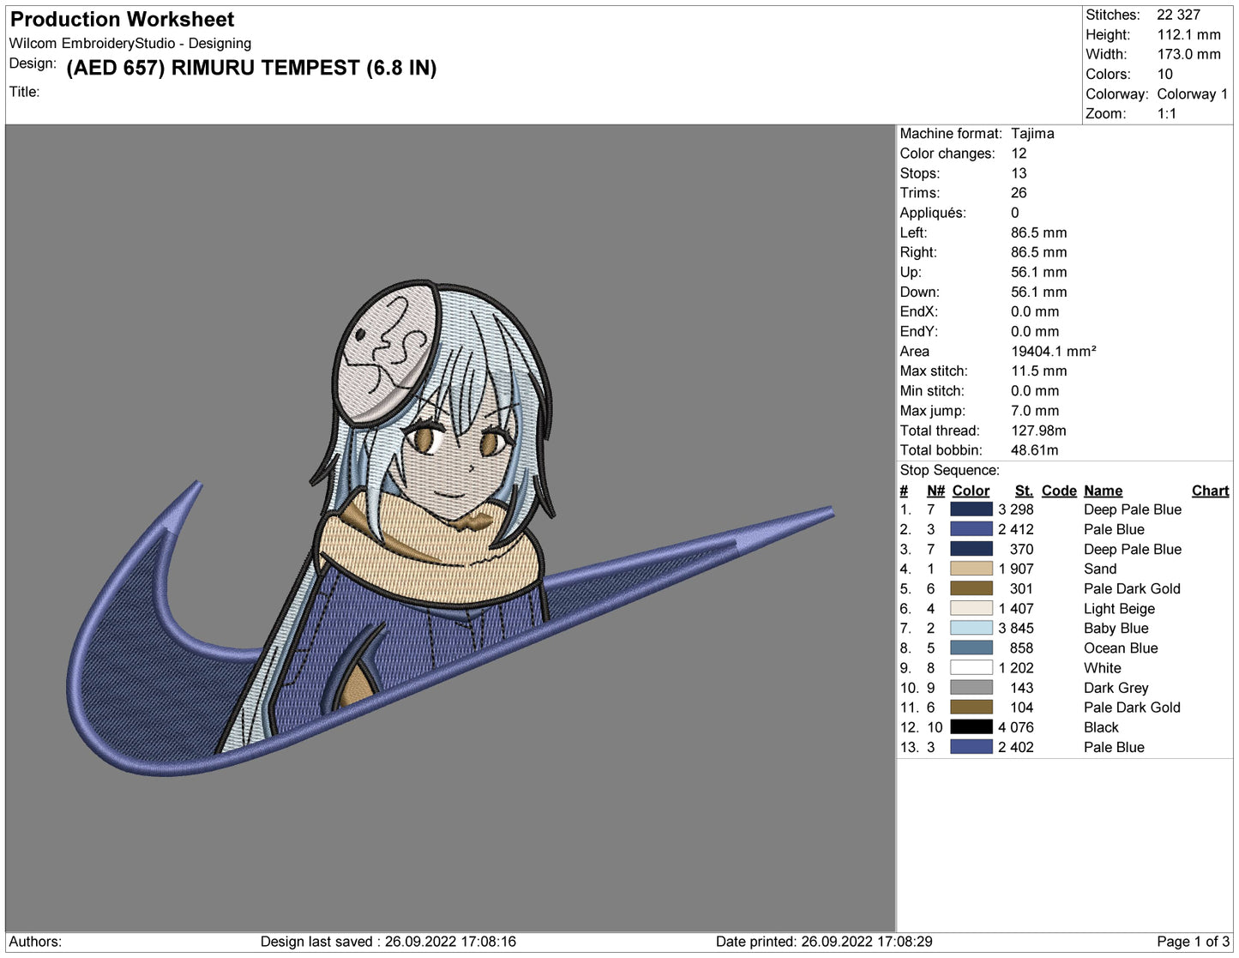The image size is (1239, 958).
Task: Click the 'Production Worksheet' heading
Action: (122, 19)
